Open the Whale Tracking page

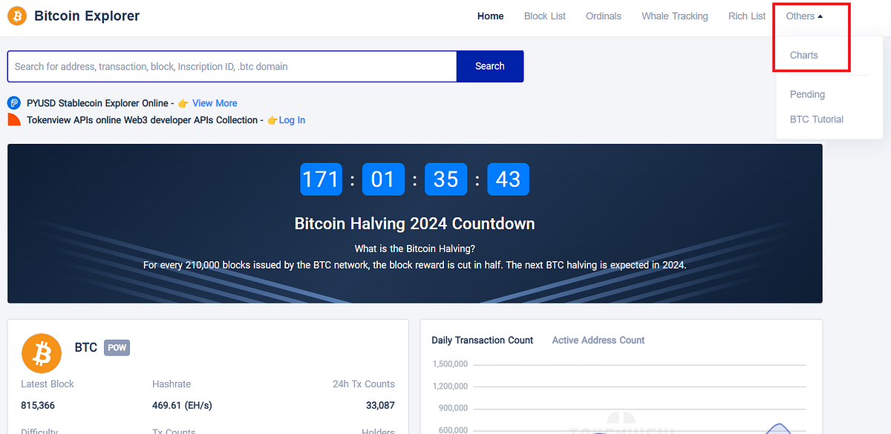(674, 16)
